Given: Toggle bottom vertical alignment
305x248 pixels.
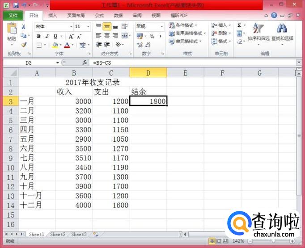Looking at the screenshot, I should [x=115, y=27].
